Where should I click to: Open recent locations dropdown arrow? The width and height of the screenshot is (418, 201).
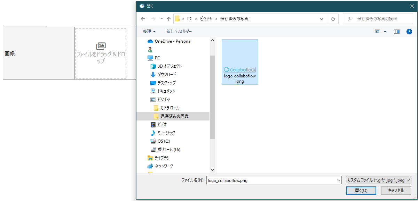[x=161, y=19]
